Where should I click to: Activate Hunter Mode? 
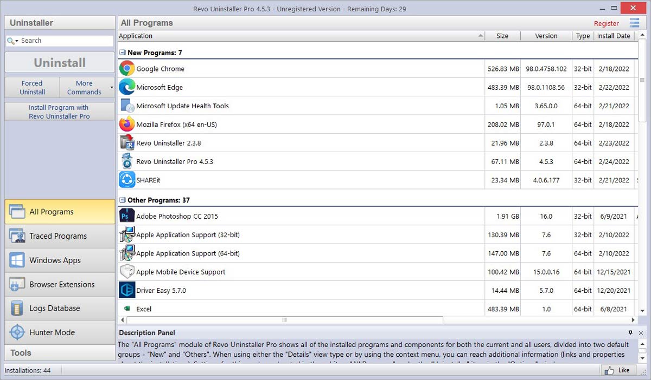(60, 332)
